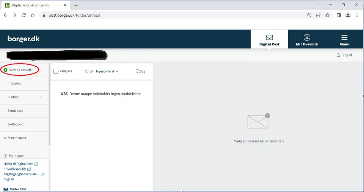
Task: Click the Søg magnifier icon
Action: pos(137,71)
